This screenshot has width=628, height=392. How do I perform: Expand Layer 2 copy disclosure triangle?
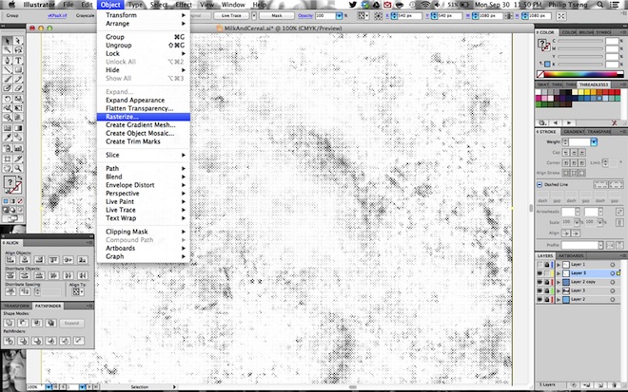(559, 282)
